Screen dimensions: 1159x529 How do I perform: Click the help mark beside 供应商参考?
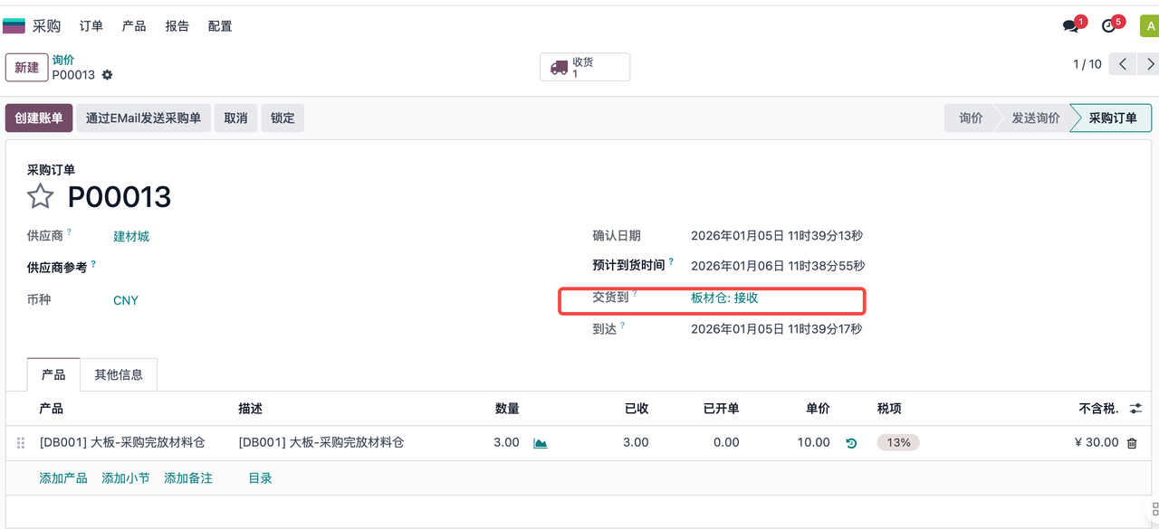[93, 264]
